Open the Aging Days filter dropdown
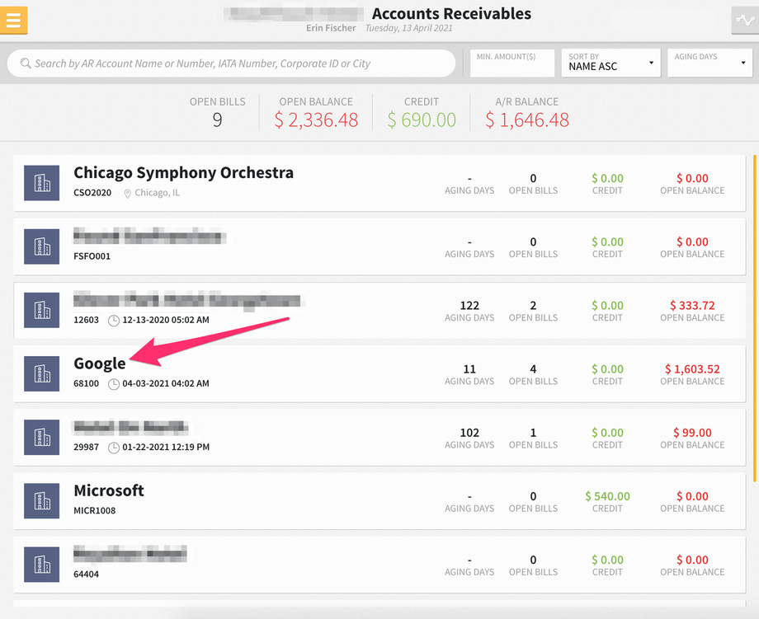Screen dimensions: 759x619 709,63
